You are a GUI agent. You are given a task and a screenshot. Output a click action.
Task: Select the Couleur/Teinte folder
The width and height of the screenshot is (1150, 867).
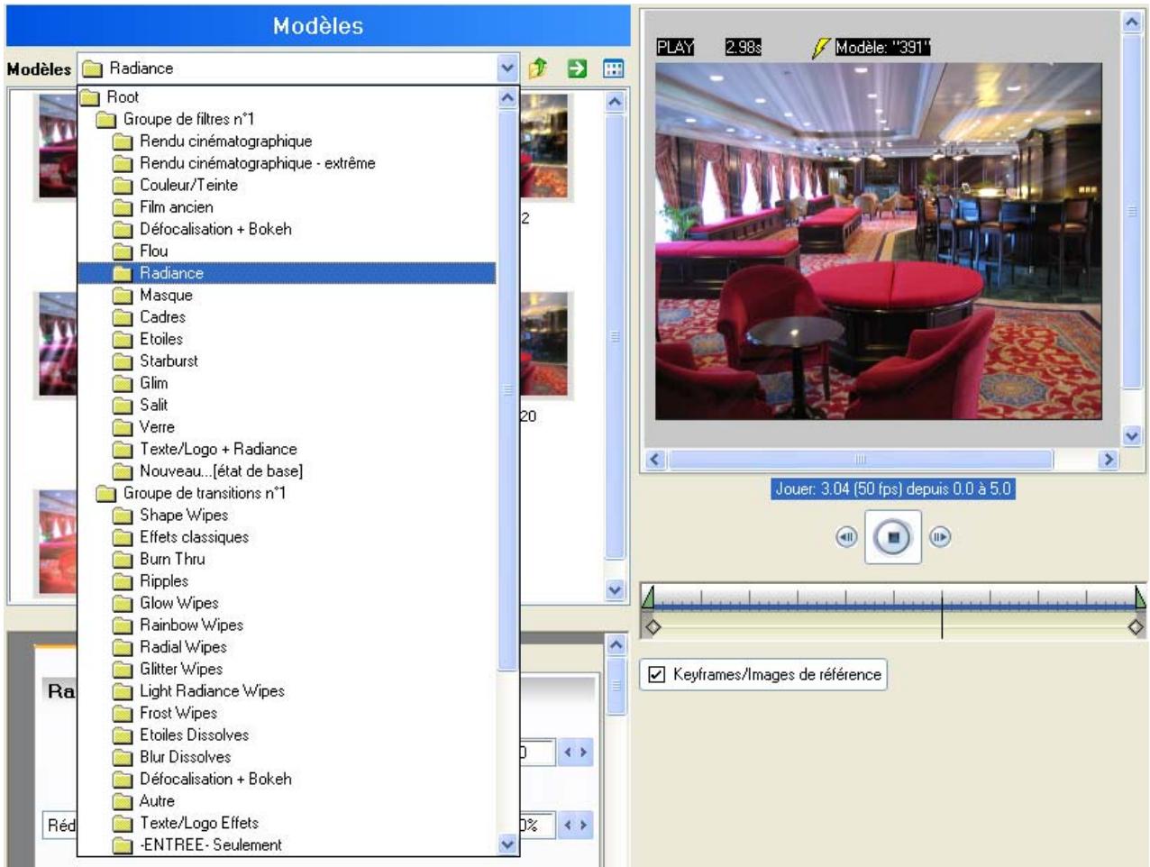(x=176, y=185)
